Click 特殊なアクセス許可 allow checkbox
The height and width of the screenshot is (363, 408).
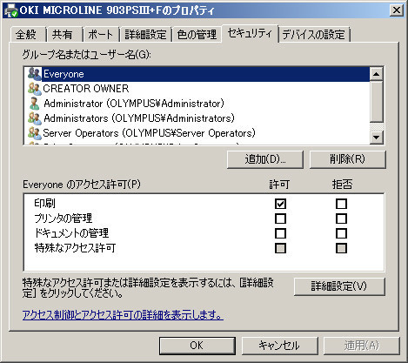click(x=280, y=248)
